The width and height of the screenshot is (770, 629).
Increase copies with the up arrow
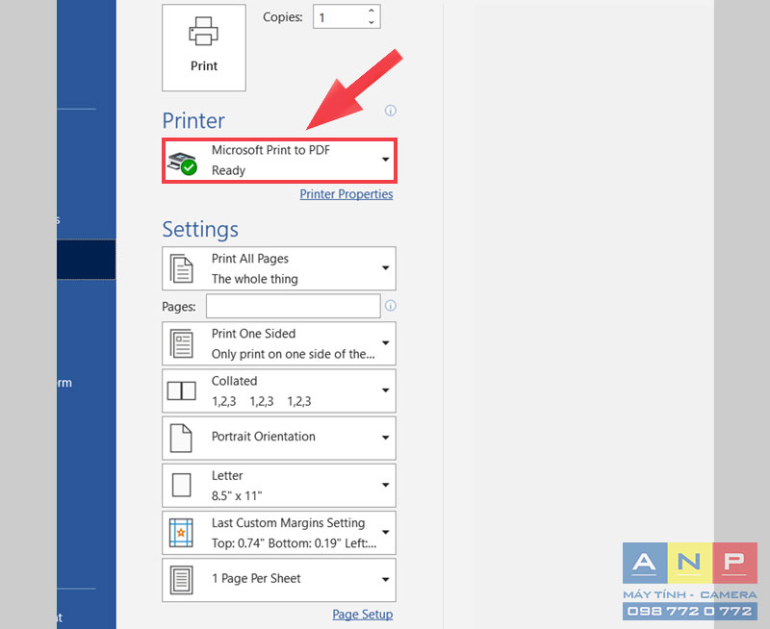point(372,11)
